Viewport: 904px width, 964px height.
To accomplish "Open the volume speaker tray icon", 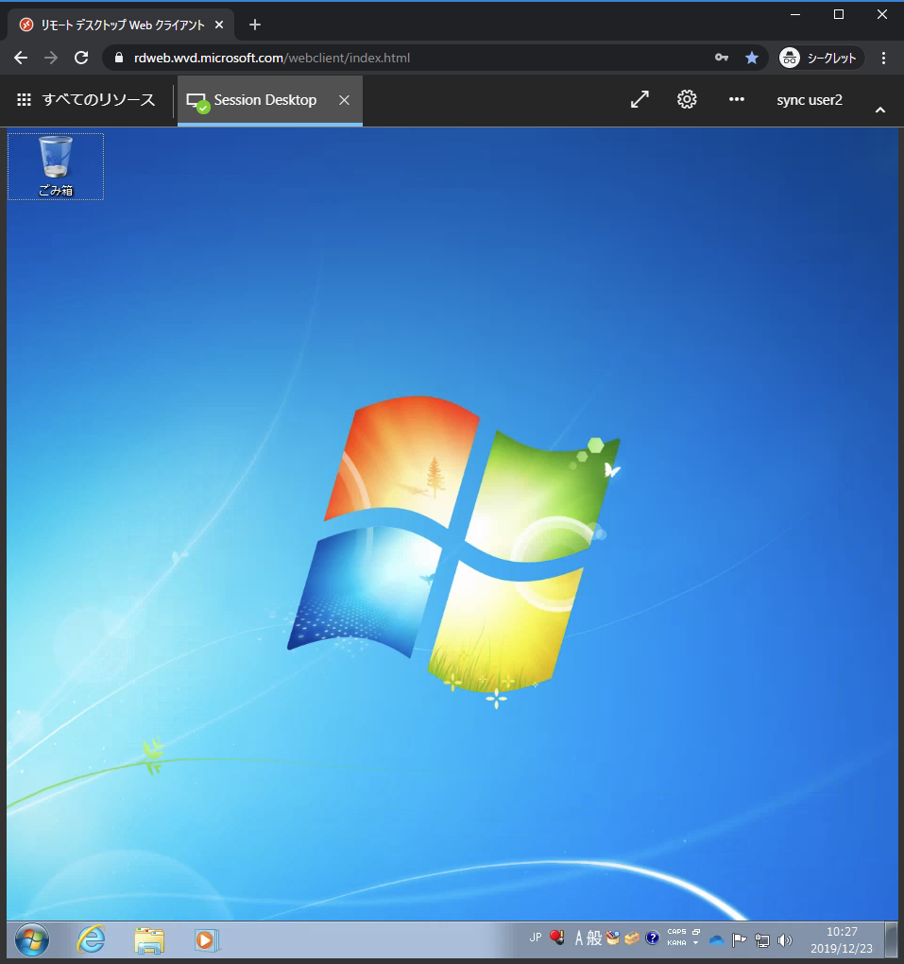I will click(785, 940).
